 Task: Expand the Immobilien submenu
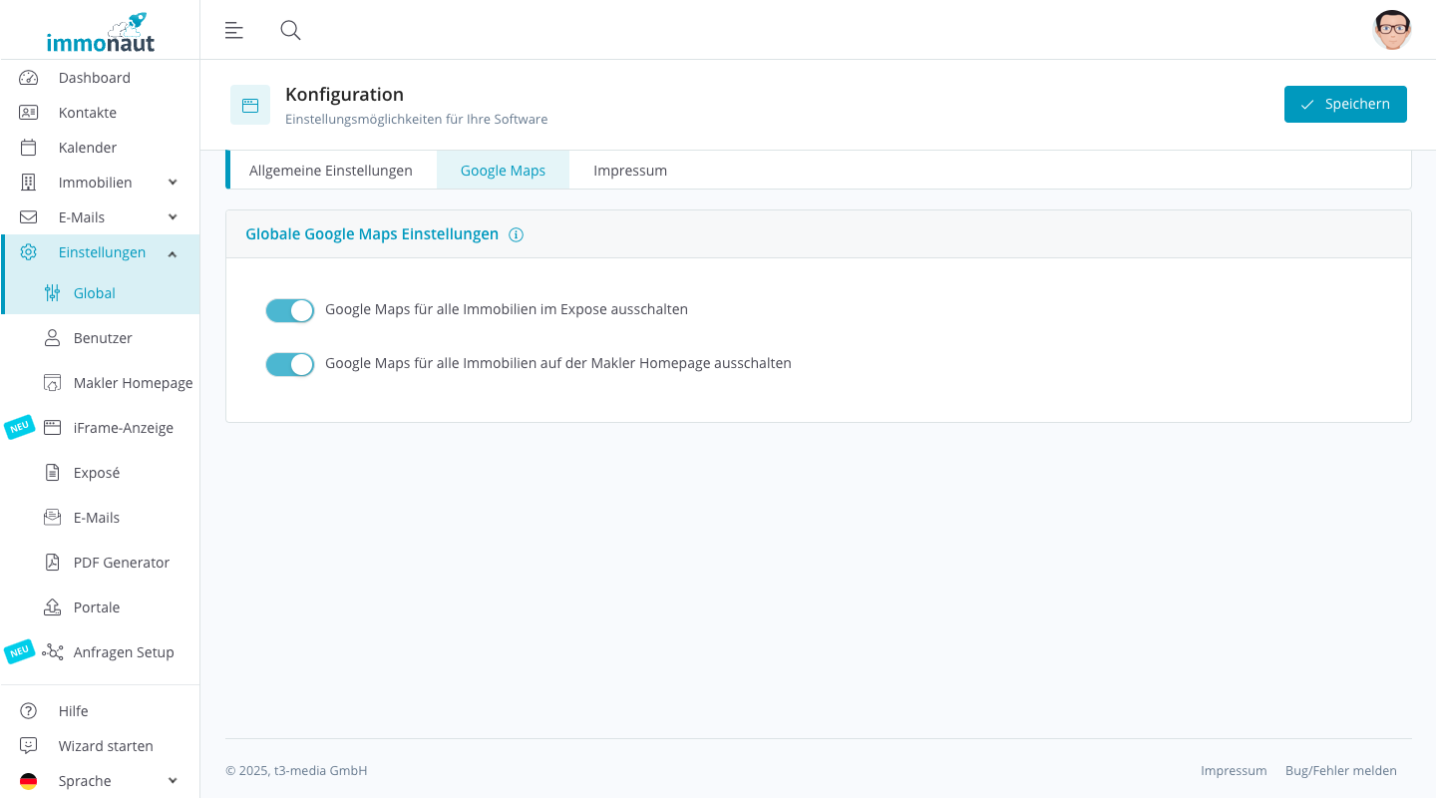click(x=173, y=183)
